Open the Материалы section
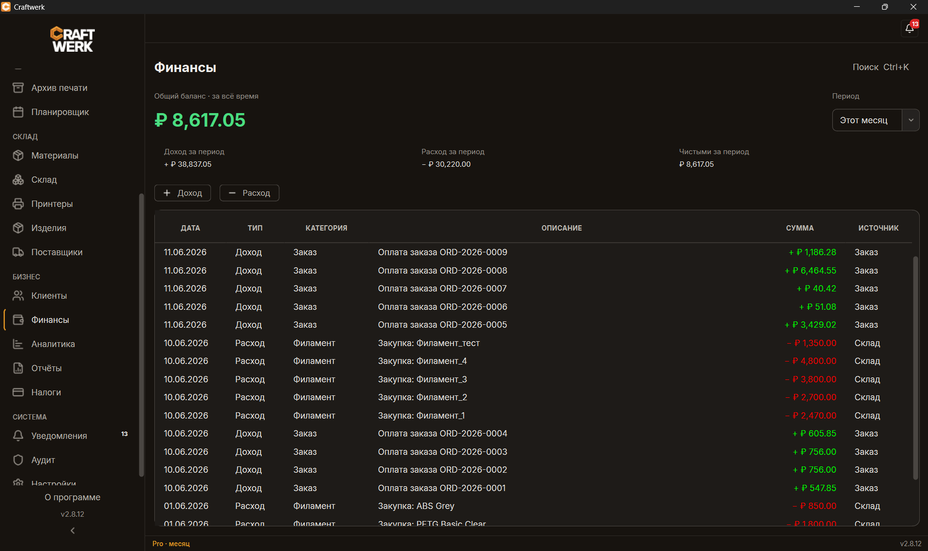 tap(70, 155)
